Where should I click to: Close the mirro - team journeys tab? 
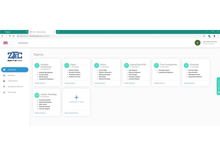54,32
